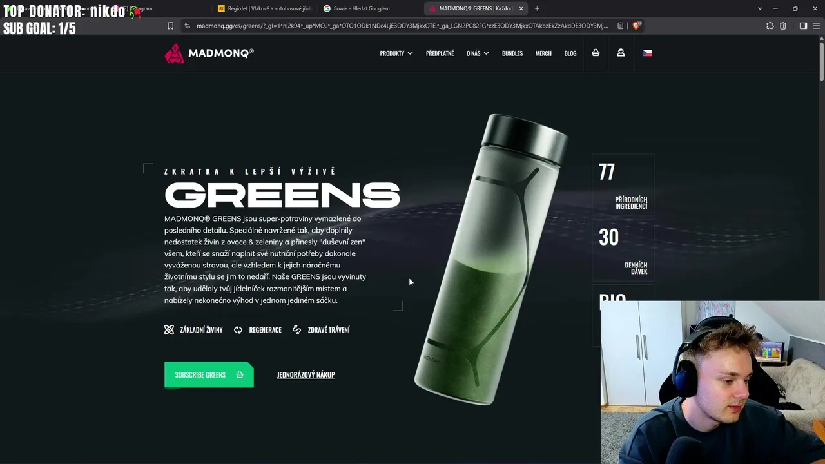The image size is (825, 464).
Task: Click the Regenerace label
Action: click(266, 330)
